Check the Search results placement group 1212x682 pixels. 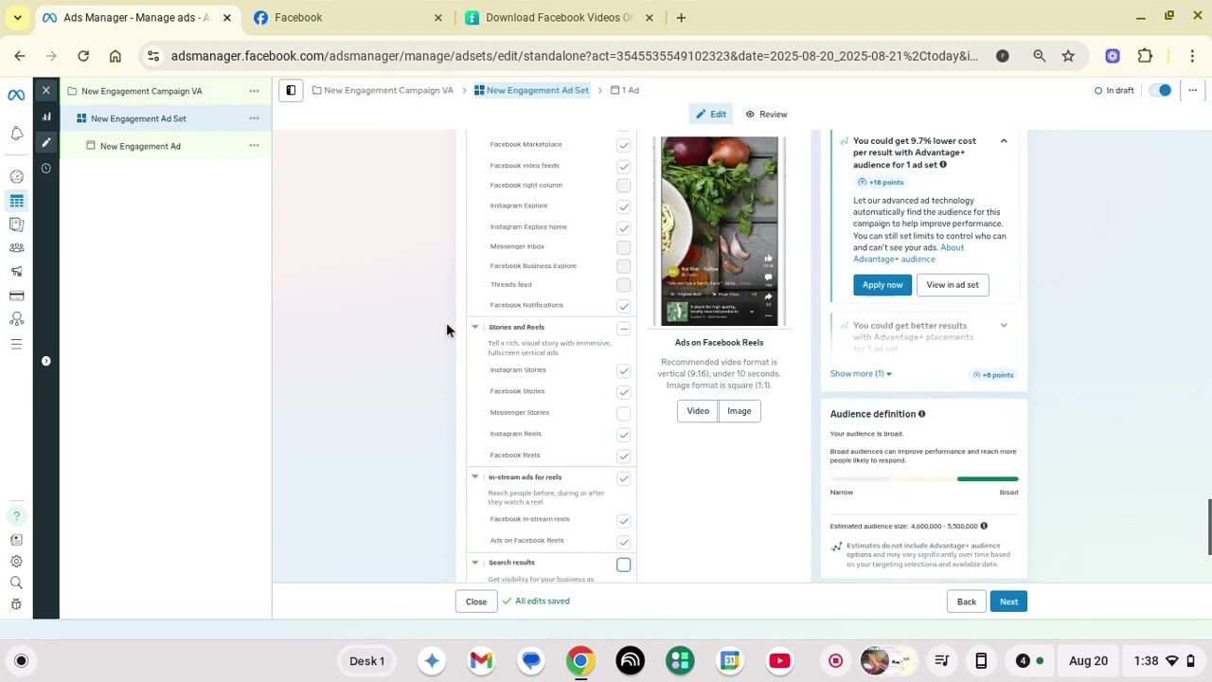(x=623, y=565)
